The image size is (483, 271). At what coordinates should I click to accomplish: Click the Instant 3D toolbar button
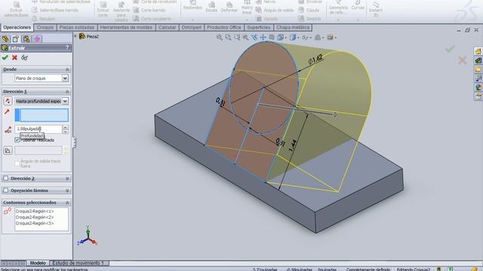point(376,8)
